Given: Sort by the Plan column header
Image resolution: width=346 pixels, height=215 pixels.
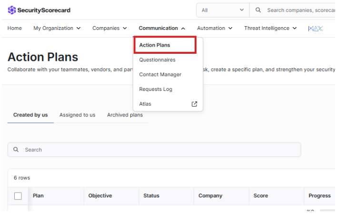Looking at the screenshot, I should (38, 196).
